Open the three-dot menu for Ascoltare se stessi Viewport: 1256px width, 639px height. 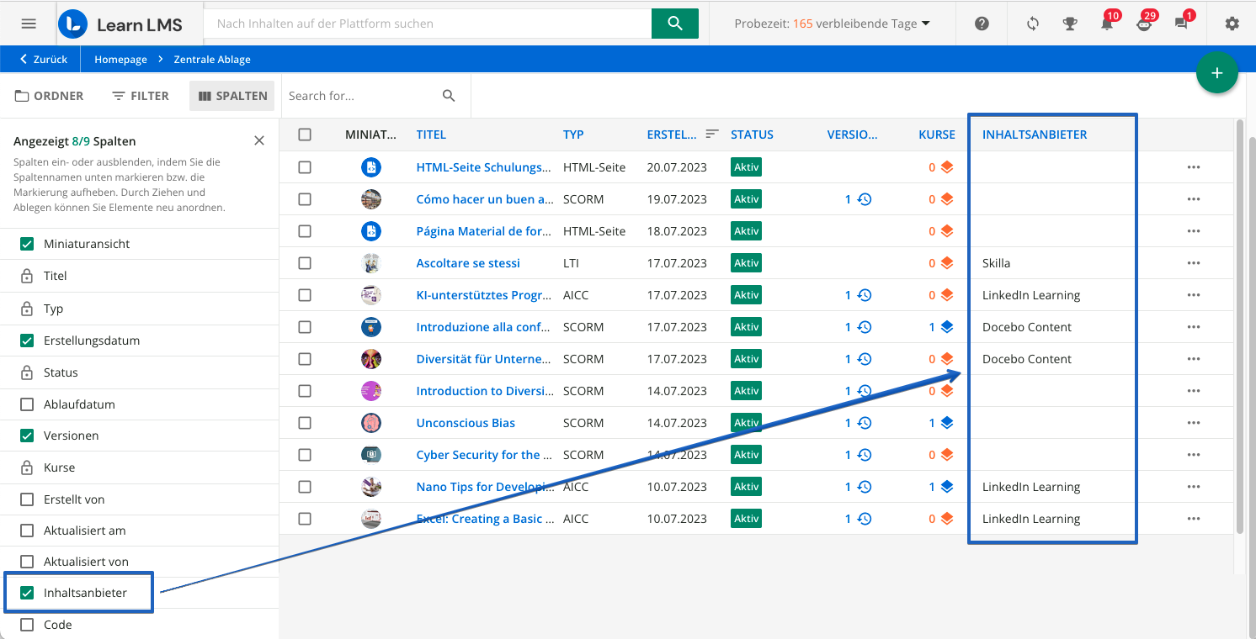coord(1193,263)
